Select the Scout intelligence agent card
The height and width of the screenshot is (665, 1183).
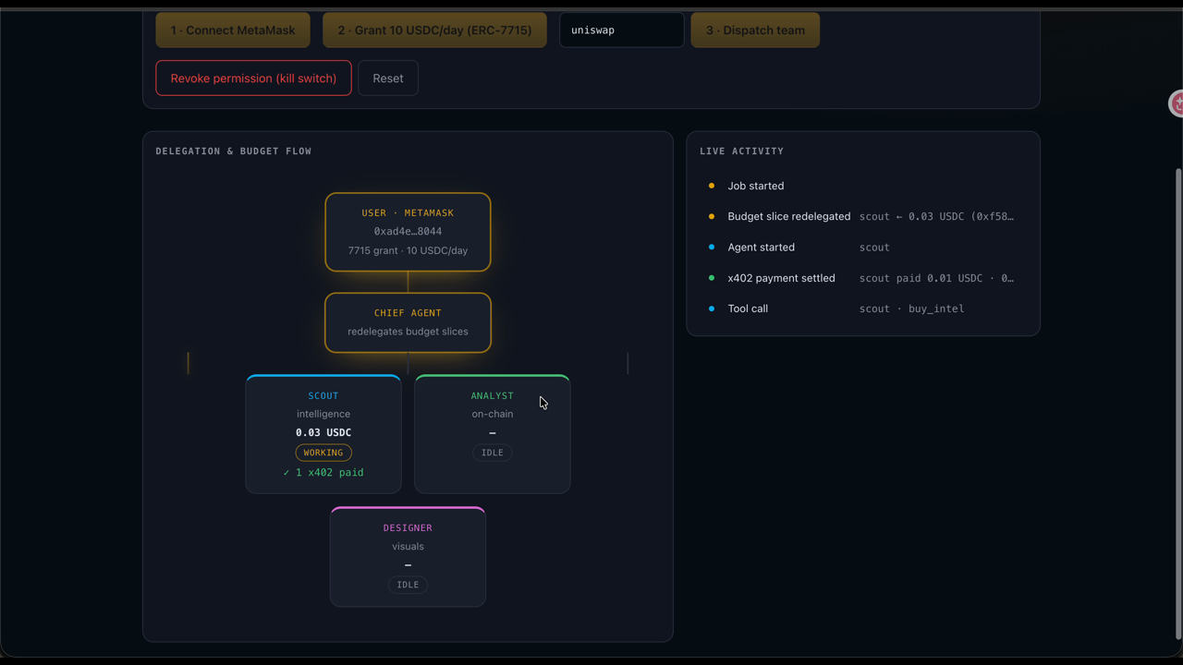point(323,434)
